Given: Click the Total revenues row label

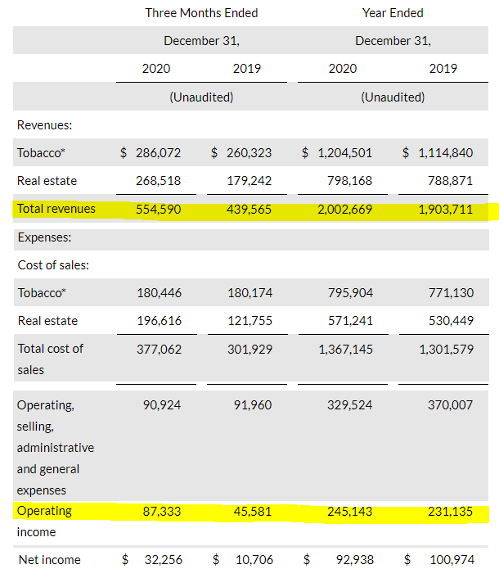Looking at the screenshot, I should [x=56, y=209].
